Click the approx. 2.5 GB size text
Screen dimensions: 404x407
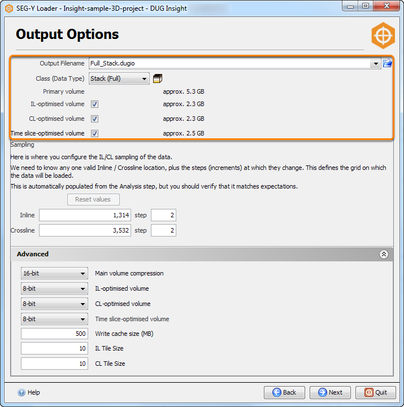[184, 133]
